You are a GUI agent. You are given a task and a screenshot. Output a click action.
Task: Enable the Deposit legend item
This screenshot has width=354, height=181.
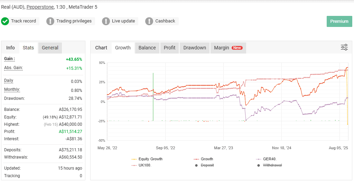pyautogui.click(x=207, y=165)
